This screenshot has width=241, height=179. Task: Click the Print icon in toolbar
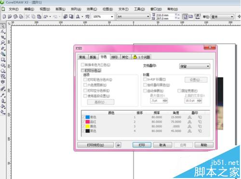pyautogui.click(x=21, y=16)
